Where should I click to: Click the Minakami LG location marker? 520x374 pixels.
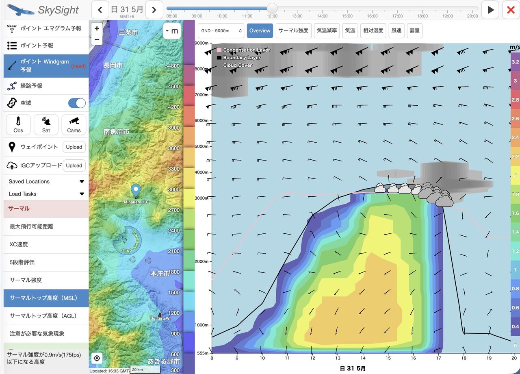(136, 190)
